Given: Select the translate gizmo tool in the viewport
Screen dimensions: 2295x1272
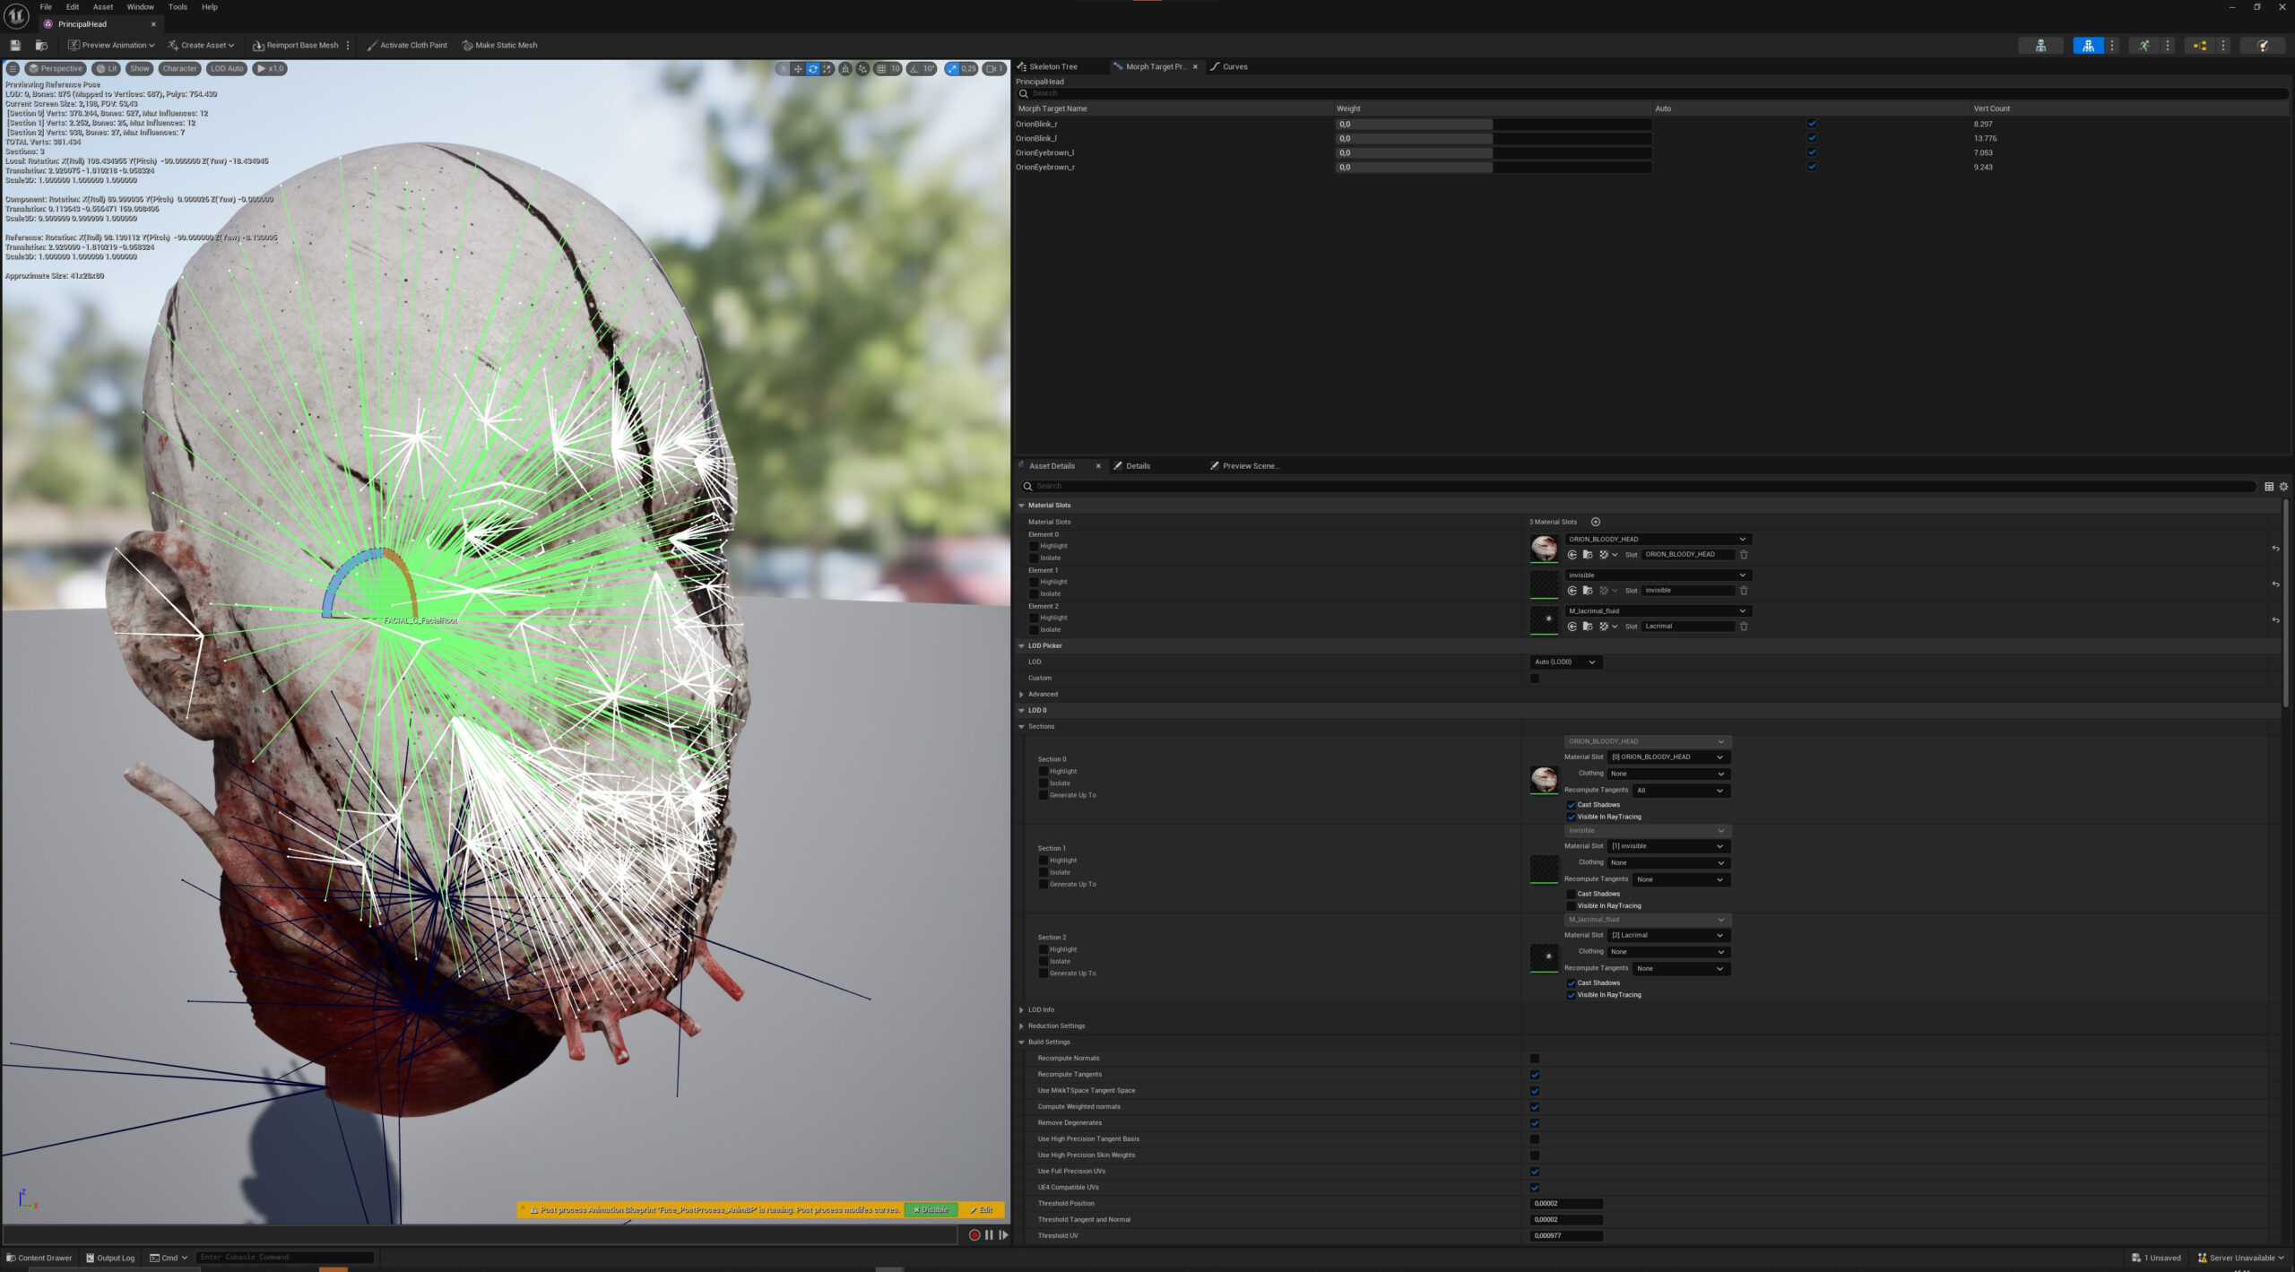Looking at the screenshot, I should pyautogui.click(x=797, y=68).
